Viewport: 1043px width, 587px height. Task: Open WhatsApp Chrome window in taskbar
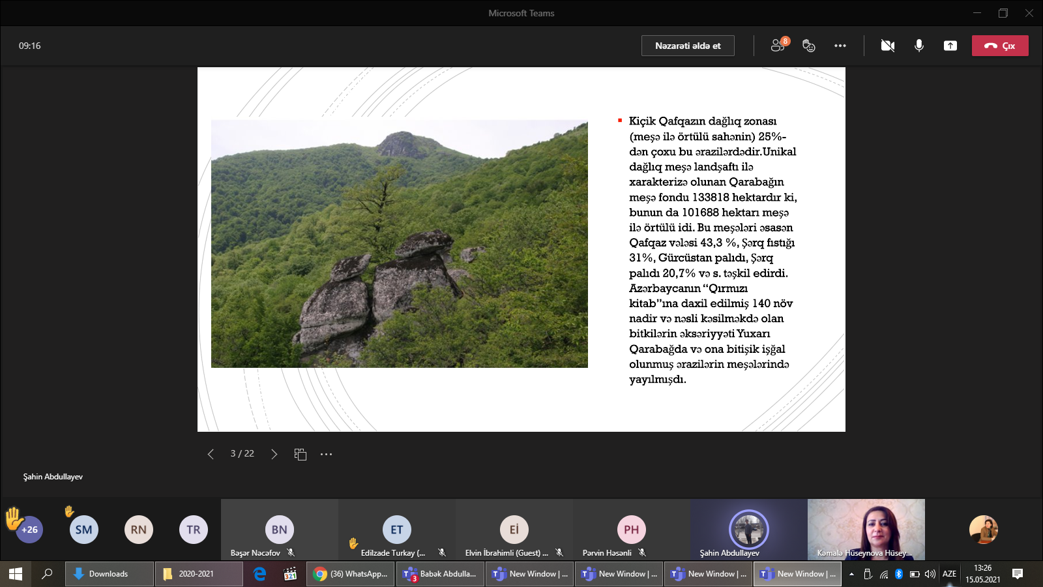pyautogui.click(x=350, y=574)
